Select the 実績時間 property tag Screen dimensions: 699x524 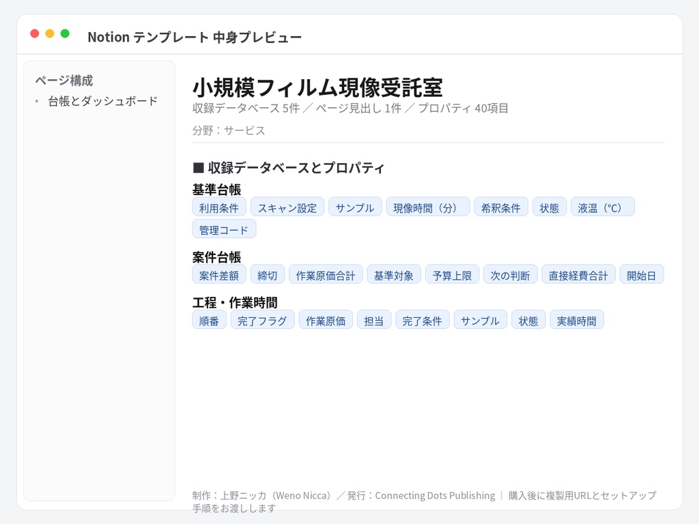(x=577, y=320)
